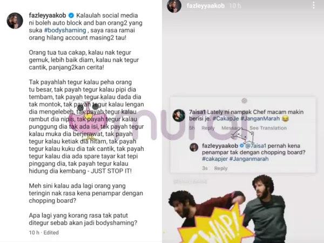Open the three-dot story options menu

coord(313,5)
